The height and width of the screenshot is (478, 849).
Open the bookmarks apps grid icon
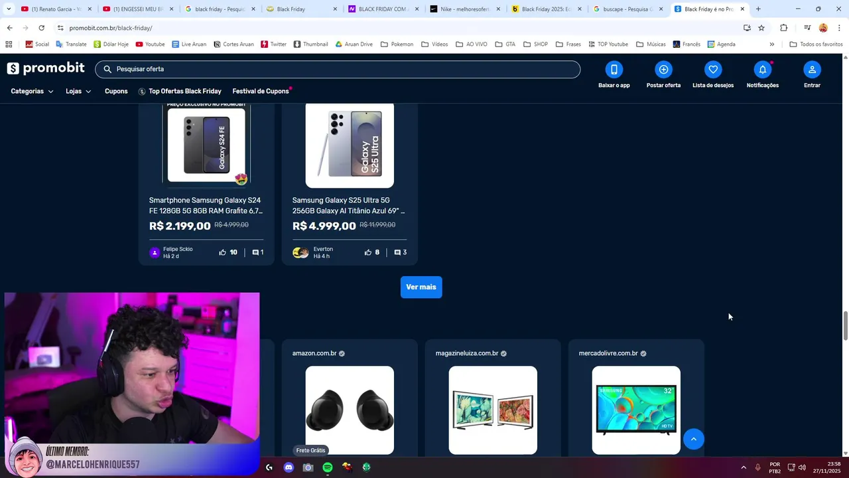[x=9, y=44]
